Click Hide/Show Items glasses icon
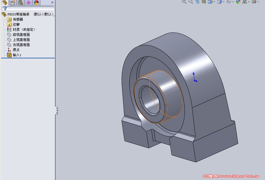265x180 pixels. click(229, 2)
